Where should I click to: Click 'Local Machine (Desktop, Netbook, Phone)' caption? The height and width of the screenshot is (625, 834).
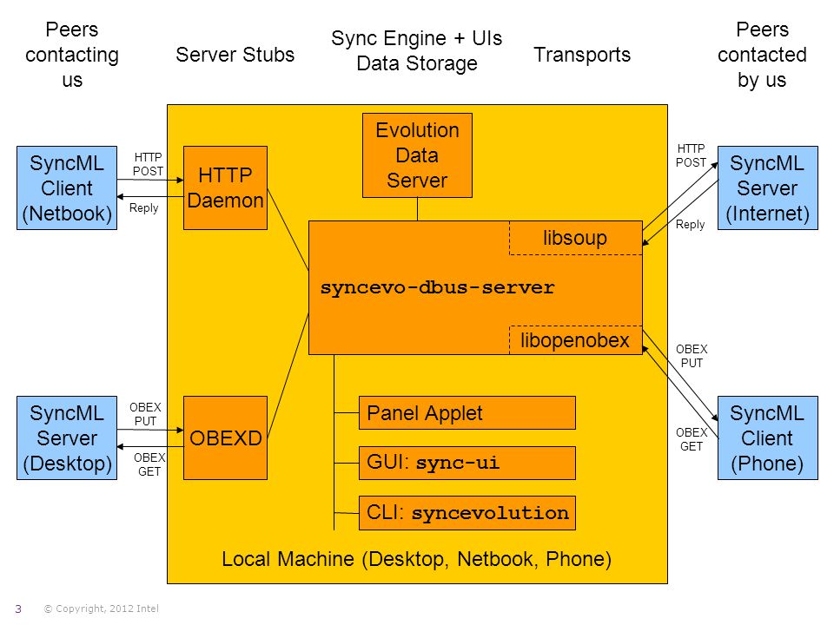click(x=416, y=559)
